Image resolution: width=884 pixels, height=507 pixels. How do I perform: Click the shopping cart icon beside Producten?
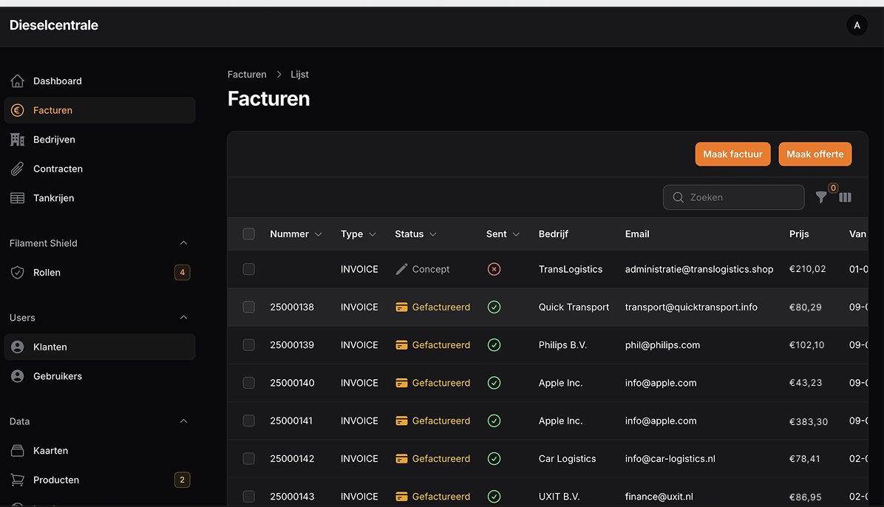point(18,480)
